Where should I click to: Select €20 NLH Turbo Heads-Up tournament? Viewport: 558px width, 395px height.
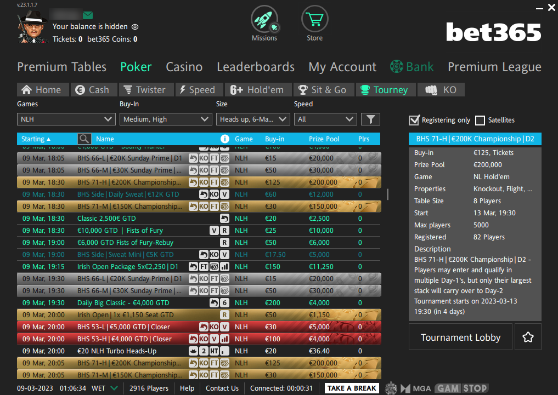199,351
